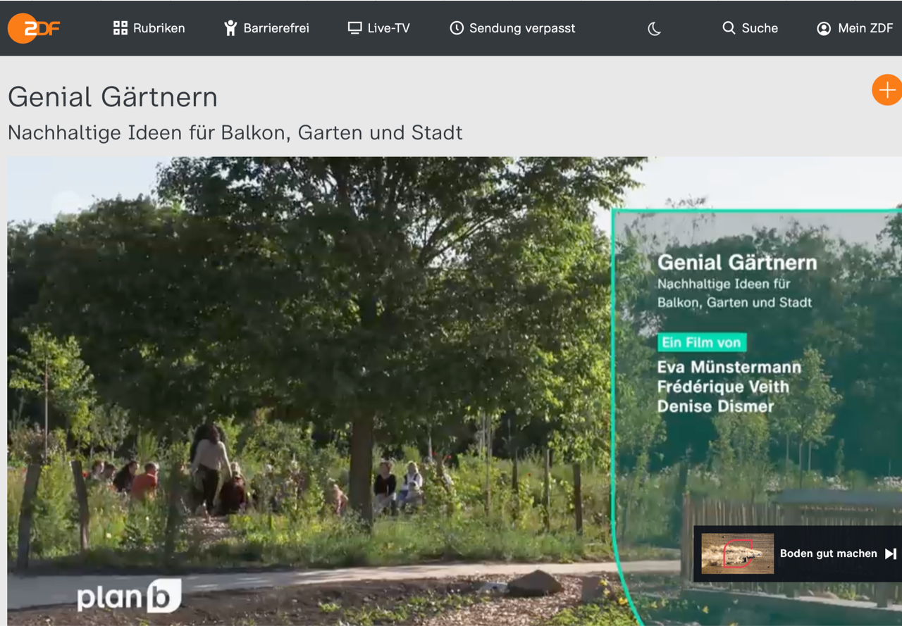Click the plan b logo in video
Viewport: 902px width, 626px height.
click(x=129, y=596)
